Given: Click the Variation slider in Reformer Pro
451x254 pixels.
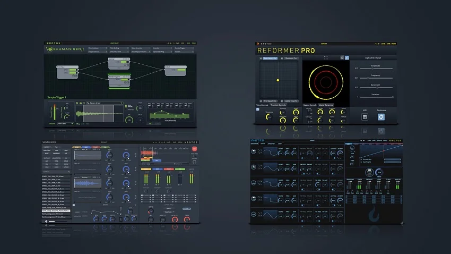Looking at the screenshot, I should point(376,97).
